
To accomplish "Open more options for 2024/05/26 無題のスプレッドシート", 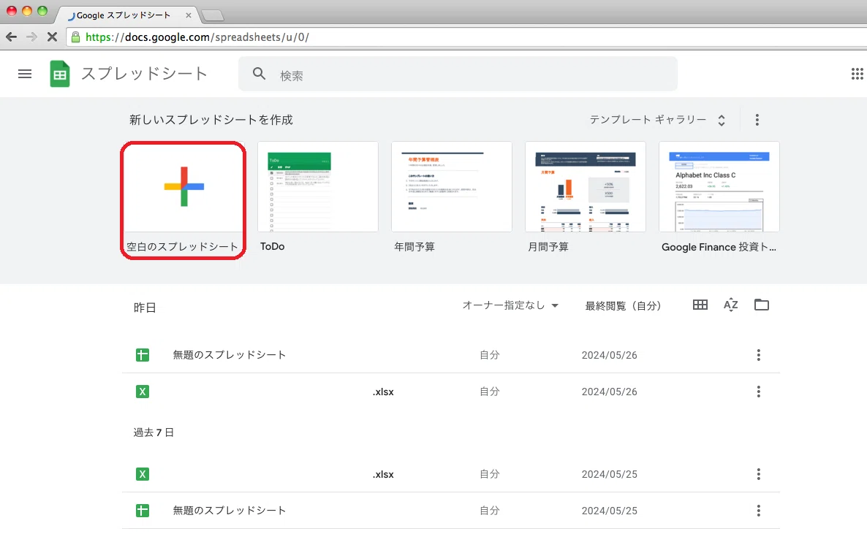I will tap(758, 355).
